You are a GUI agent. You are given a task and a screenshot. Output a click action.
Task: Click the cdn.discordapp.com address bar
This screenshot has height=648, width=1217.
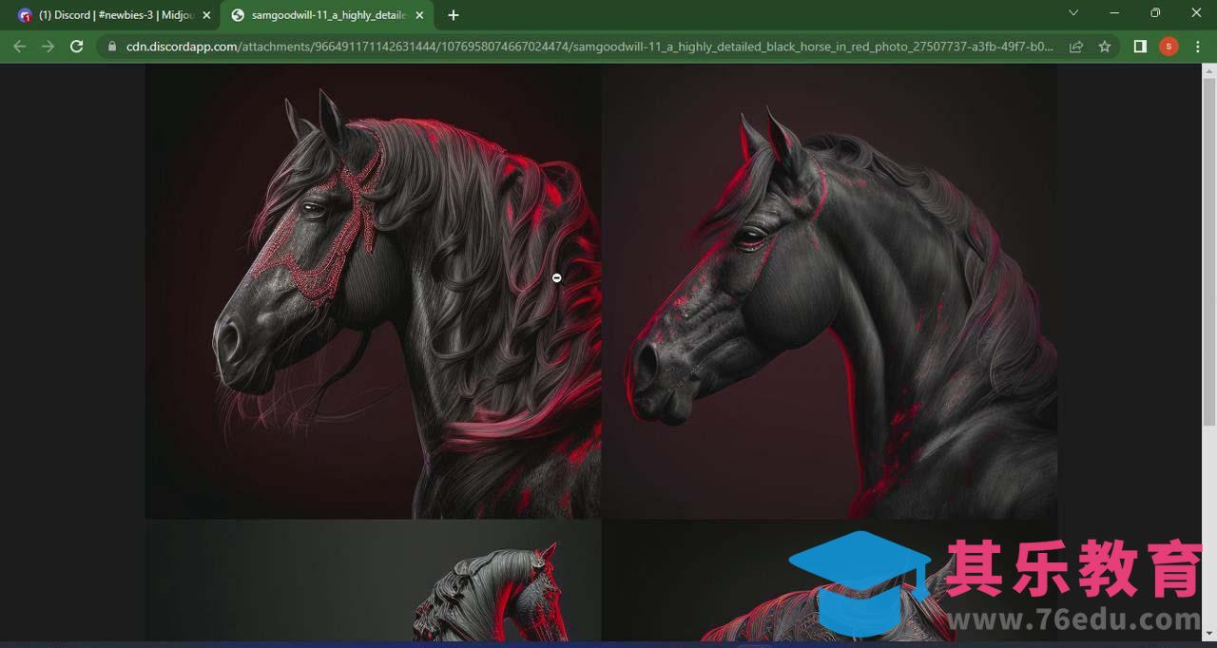click(x=570, y=47)
